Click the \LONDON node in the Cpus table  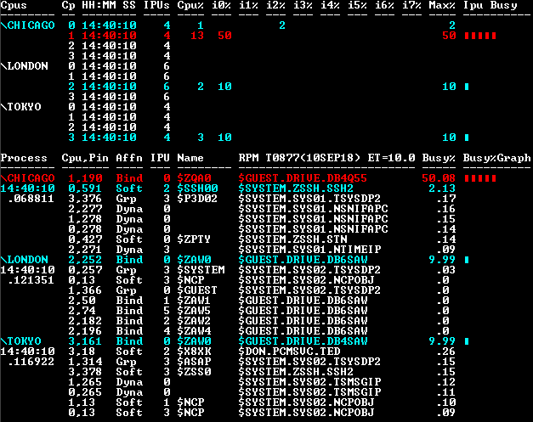(24, 66)
